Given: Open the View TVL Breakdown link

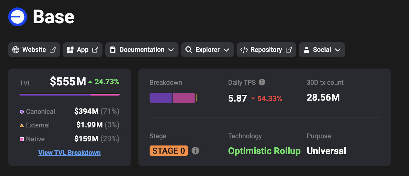Looking at the screenshot, I should 69,153.
